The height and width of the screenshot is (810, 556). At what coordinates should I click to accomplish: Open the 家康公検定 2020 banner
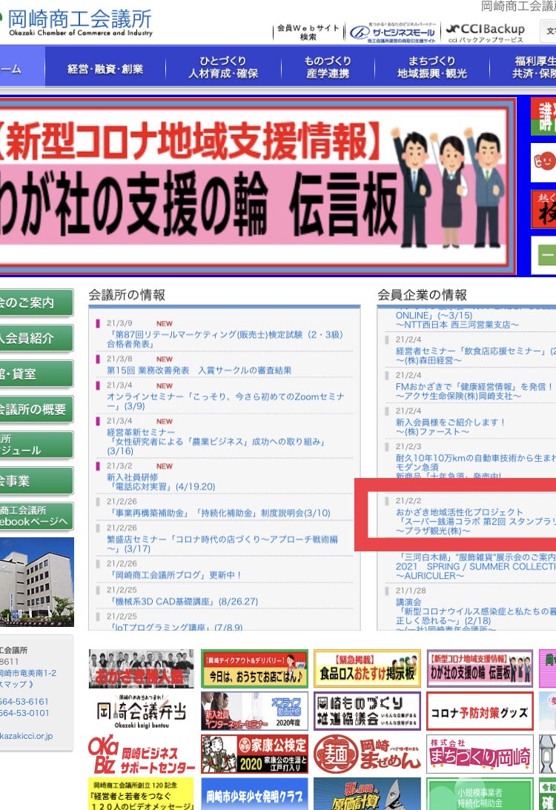[254, 753]
